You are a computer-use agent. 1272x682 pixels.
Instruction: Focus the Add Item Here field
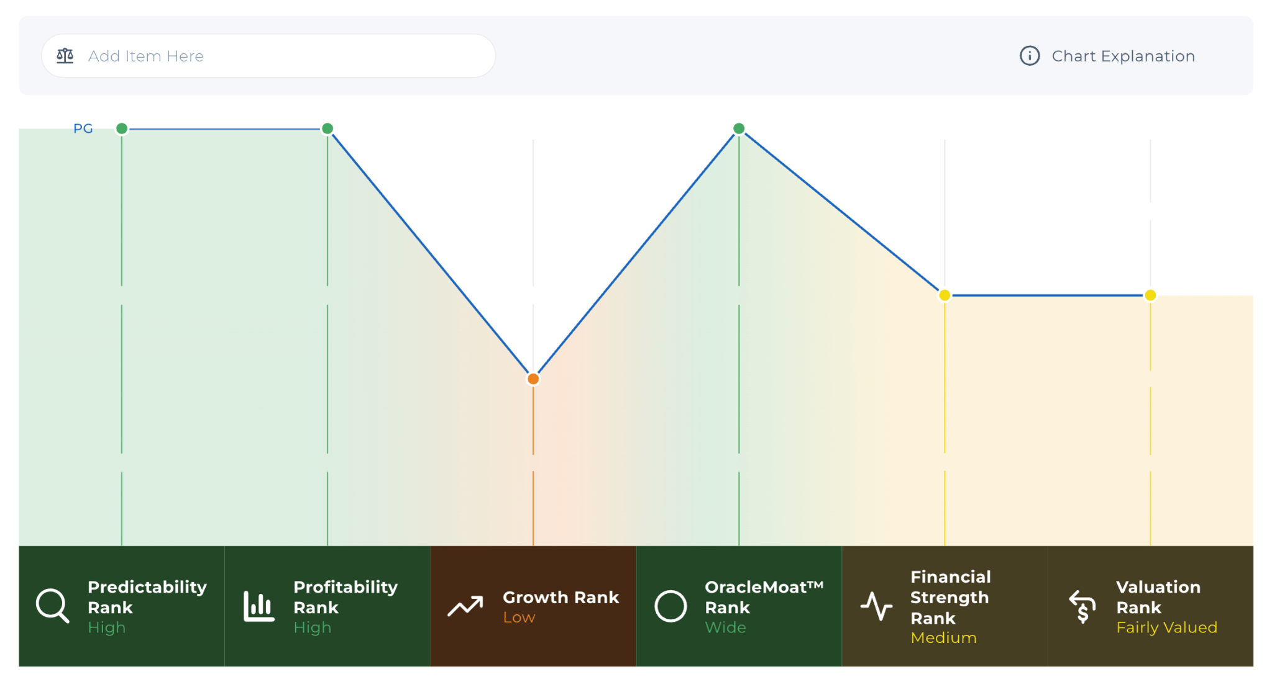268,56
